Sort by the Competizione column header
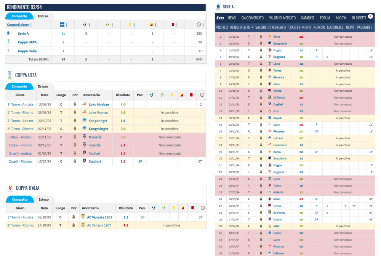 [x=19, y=24]
